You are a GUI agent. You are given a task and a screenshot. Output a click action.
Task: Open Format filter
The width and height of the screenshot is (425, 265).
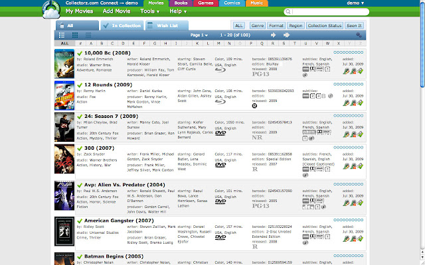(x=276, y=26)
